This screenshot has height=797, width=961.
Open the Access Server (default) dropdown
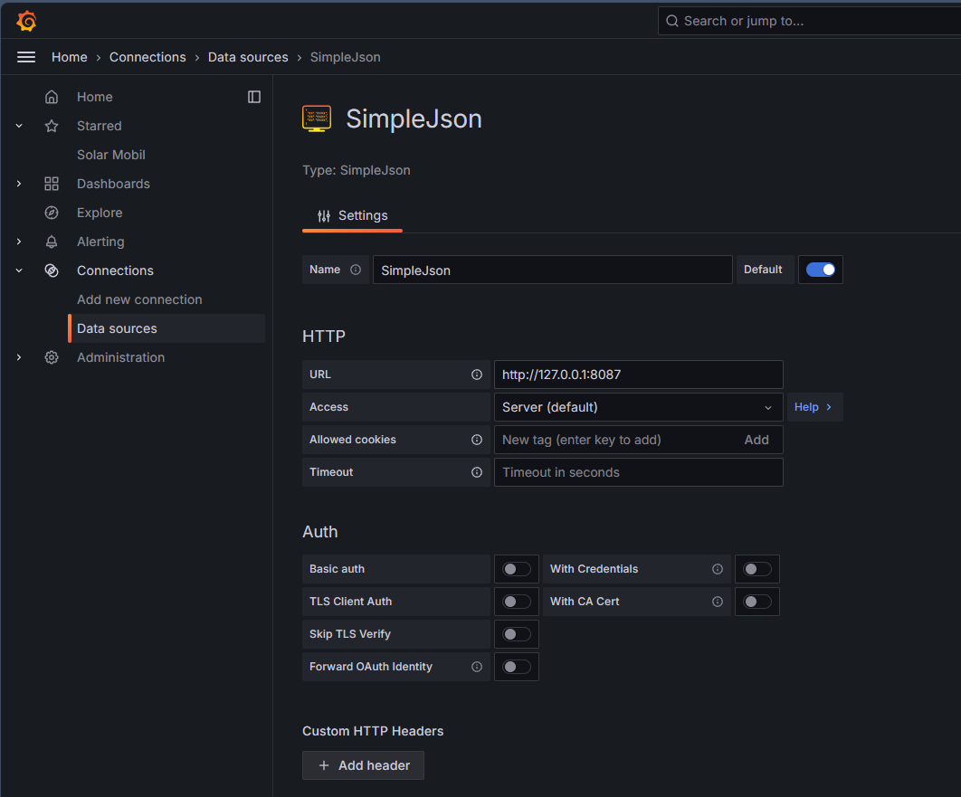pyautogui.click(x=638, y=407)
